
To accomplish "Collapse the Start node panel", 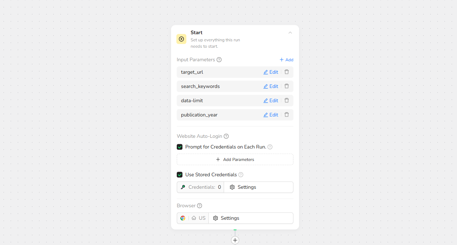I will (290, 33).
